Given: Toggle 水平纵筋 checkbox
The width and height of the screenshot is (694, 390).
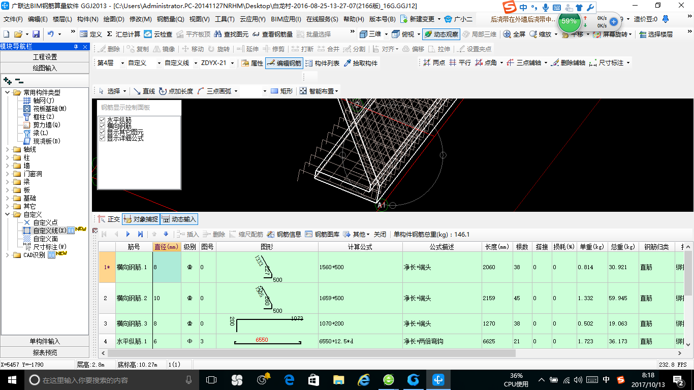Looking at the screenshot, I should [x=102, y=120].
